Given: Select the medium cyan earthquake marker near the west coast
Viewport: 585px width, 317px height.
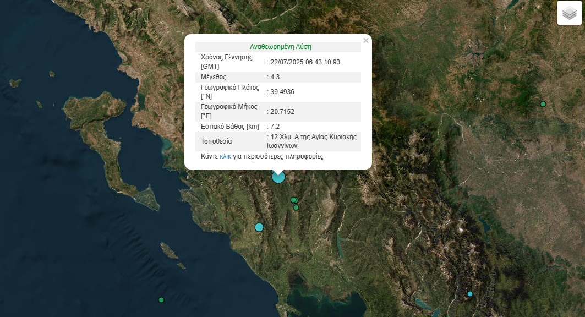Looking at the screenshot, I should tap(259, 227).
